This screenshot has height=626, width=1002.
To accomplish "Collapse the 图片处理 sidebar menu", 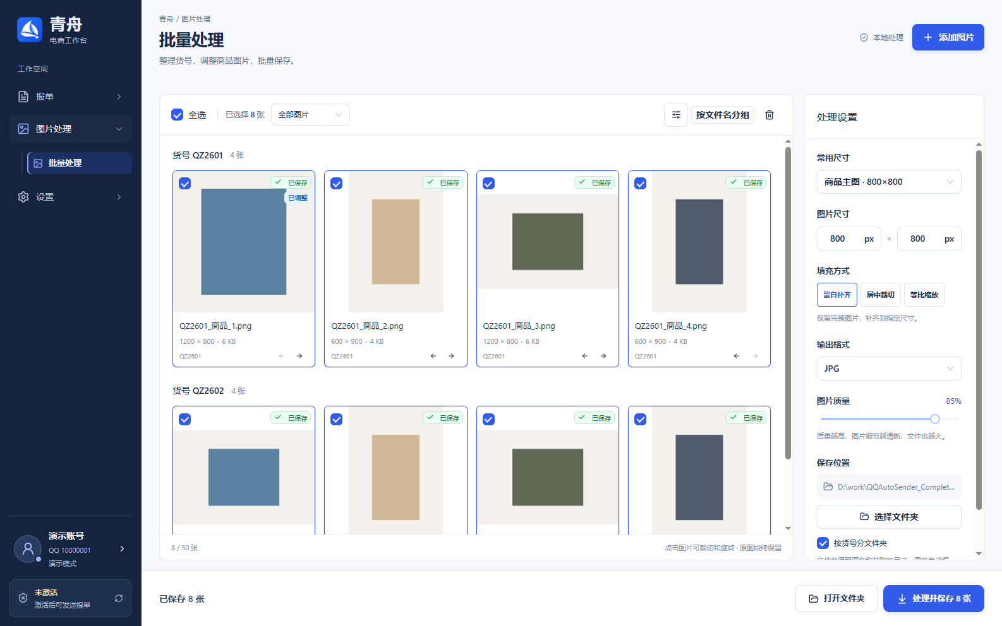I will pos(71,129).
